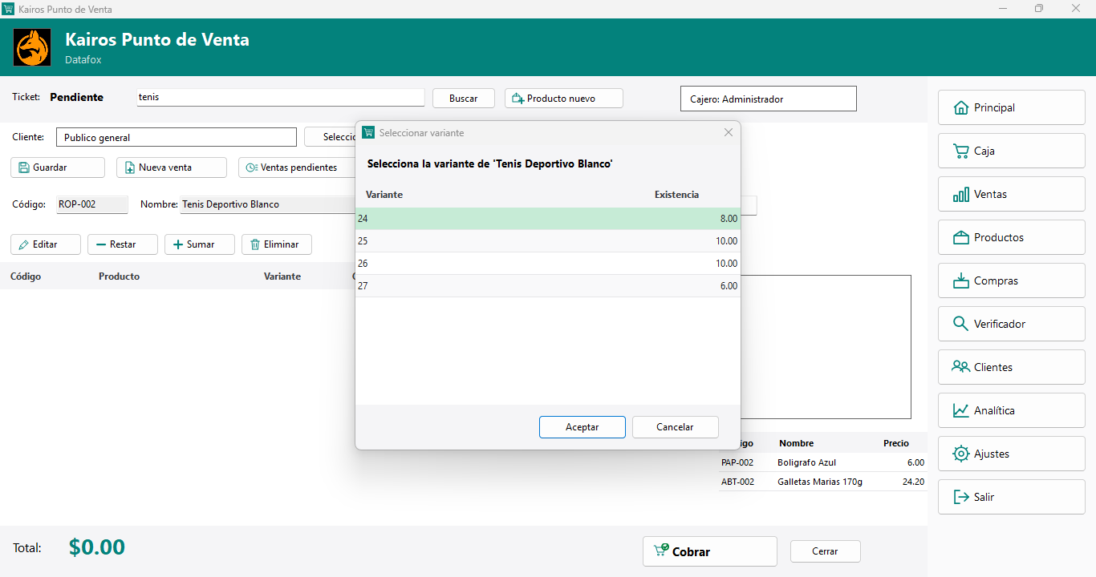This screenshot has width=1096, height=577.
Task: Click the add-product icon on Producto nuevo
Action: pos(518,99)
